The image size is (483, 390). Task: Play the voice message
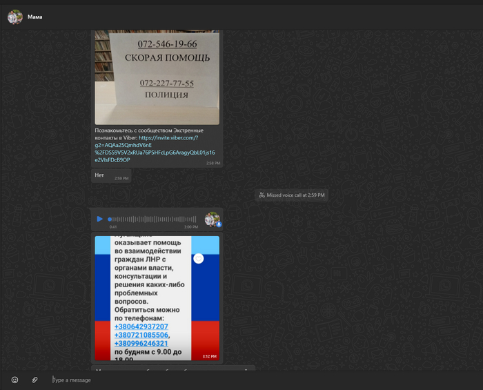[x=99, y=219]
